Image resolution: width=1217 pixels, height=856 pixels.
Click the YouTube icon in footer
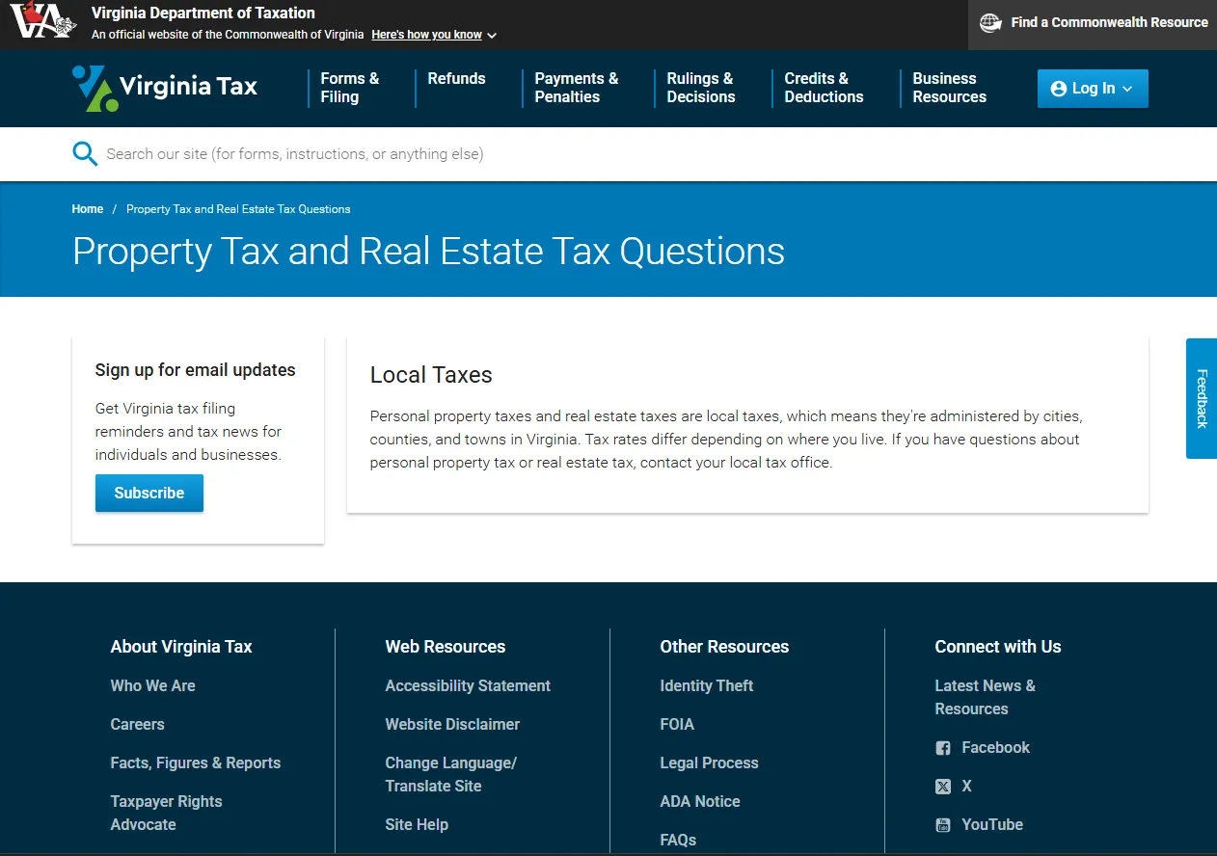click(x=943, y=825)
